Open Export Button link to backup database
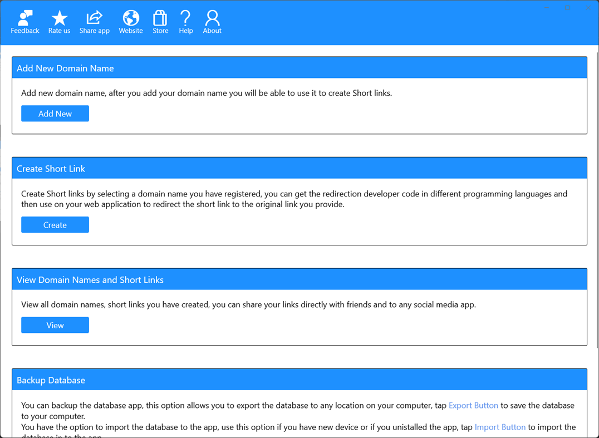This screenshot has width=599, height=438. 473,405
